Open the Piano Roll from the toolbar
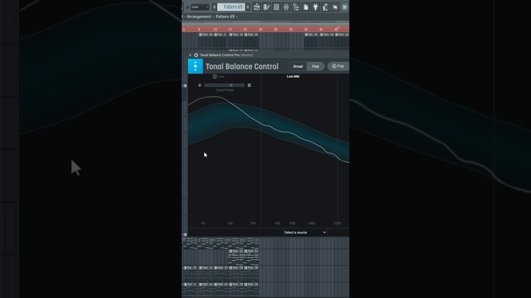531x298 pixels. (267, 7)
